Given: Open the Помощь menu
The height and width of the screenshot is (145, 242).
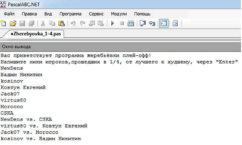Looking at the screenshot, I should click(142, 14).
